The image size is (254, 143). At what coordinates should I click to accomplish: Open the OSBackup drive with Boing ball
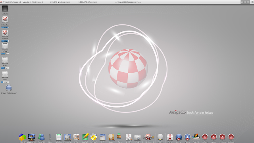pyautogui.click(x=5, y=19)
